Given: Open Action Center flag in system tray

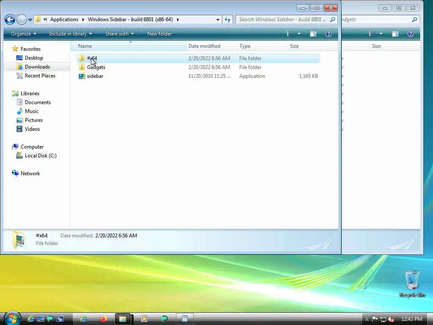Looking at the screenshot, I should click(375, 319).
